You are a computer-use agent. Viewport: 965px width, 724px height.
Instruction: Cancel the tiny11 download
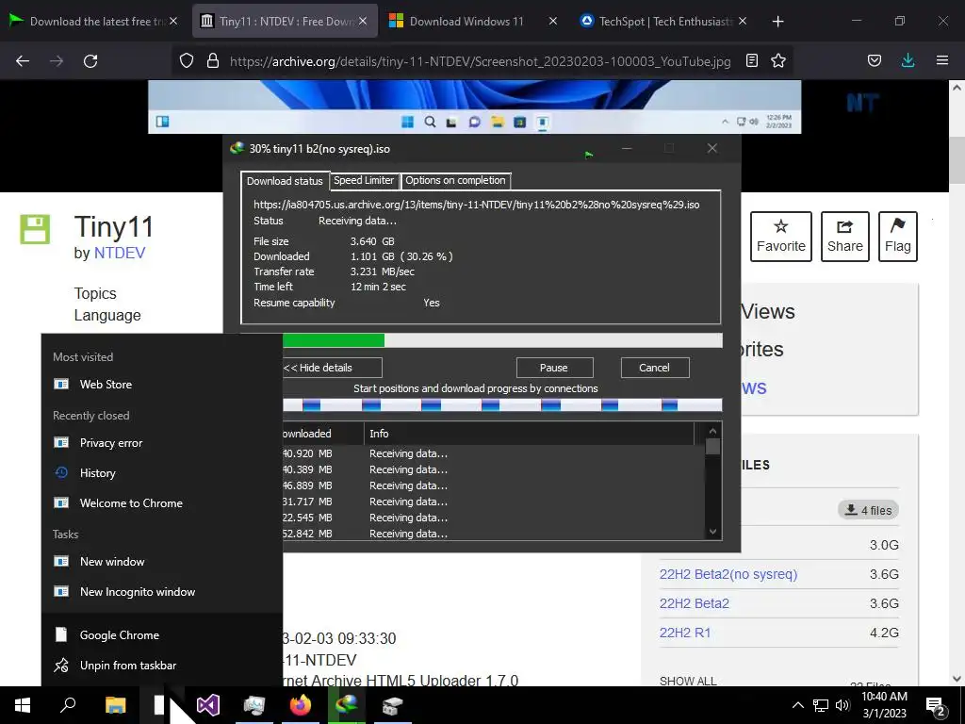pyautogui.click(x=654, y=368)
